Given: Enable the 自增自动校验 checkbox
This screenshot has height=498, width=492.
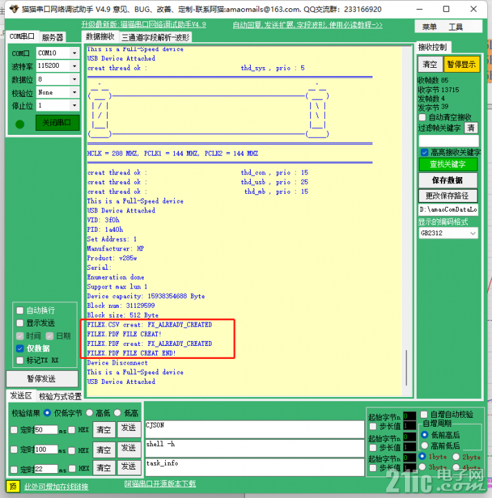Looking at the screenshot, I should point(424,414).
